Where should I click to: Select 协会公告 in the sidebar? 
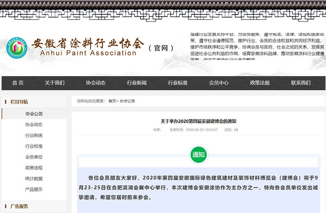point(34,114)
